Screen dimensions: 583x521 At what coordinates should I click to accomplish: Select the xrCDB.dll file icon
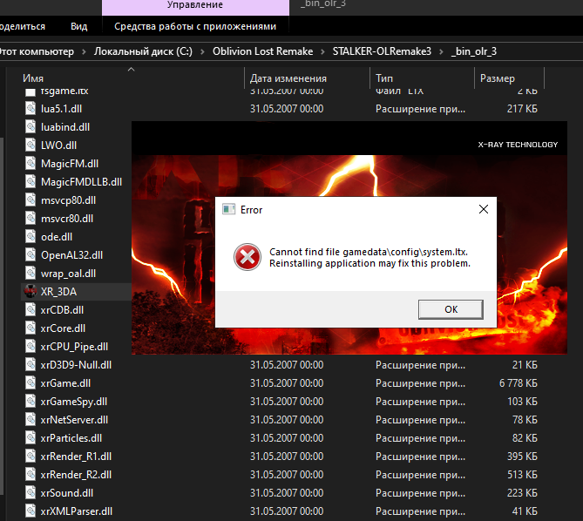(31, 310)
